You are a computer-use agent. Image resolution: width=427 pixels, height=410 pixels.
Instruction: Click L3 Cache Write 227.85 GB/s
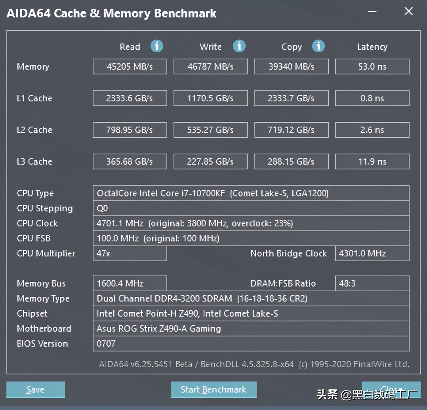[x=211, y=161]
